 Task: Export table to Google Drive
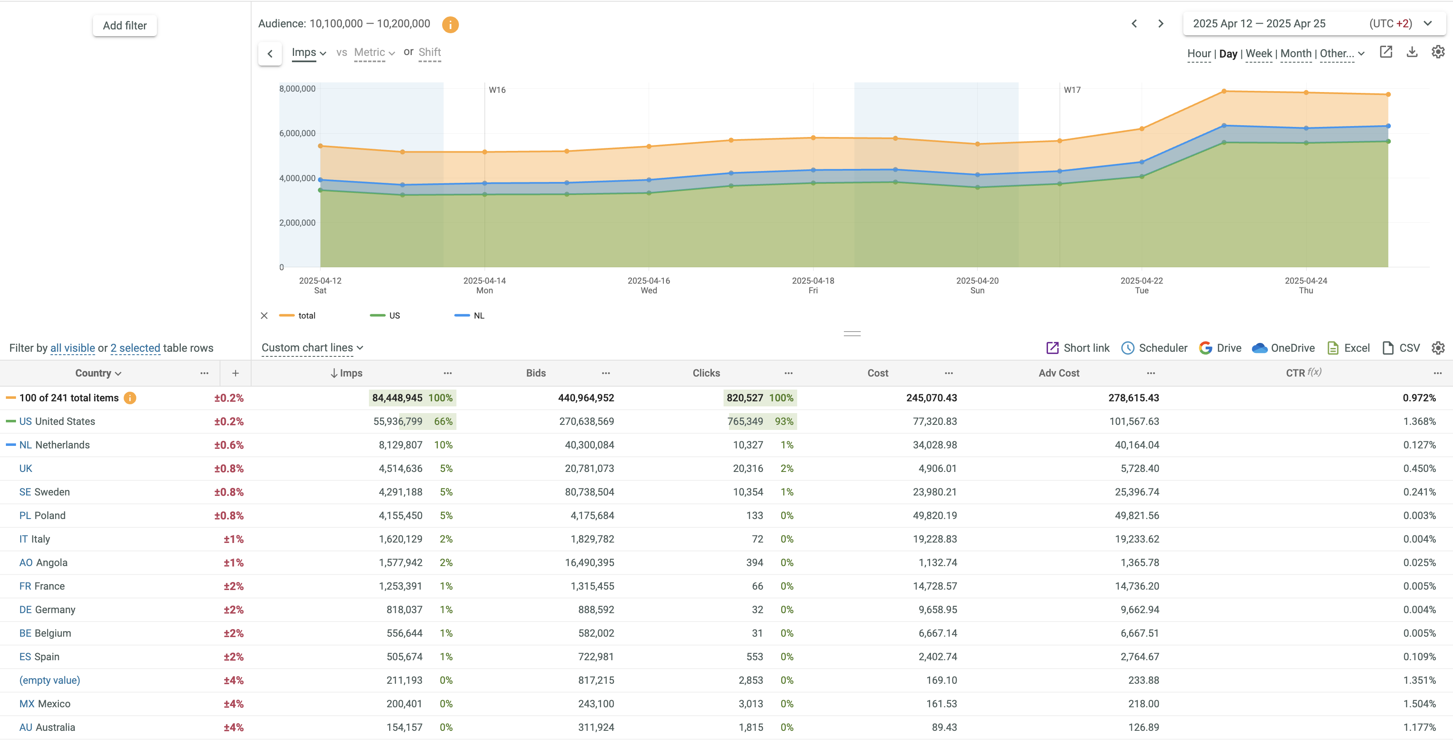tap(1220, 348)
